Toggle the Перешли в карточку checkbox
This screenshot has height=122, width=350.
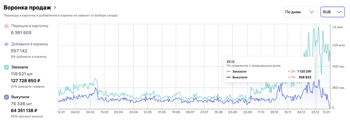(6, 26)
